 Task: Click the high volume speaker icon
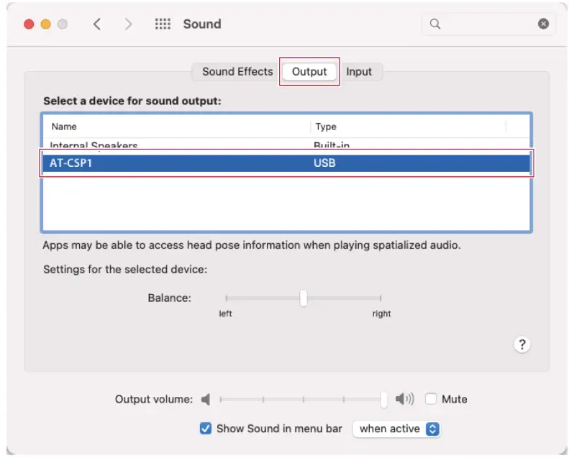(404, 399)
